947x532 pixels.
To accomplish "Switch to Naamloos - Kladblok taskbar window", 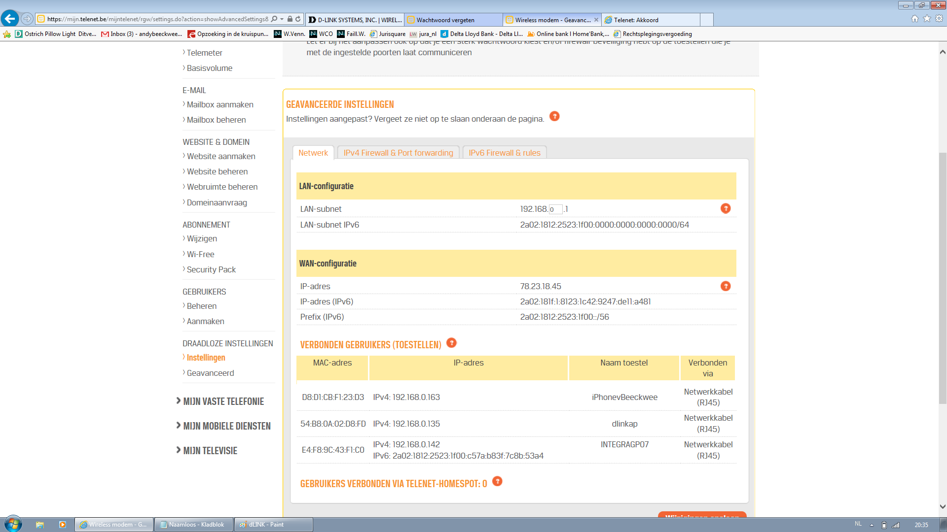I will [194, 525].
